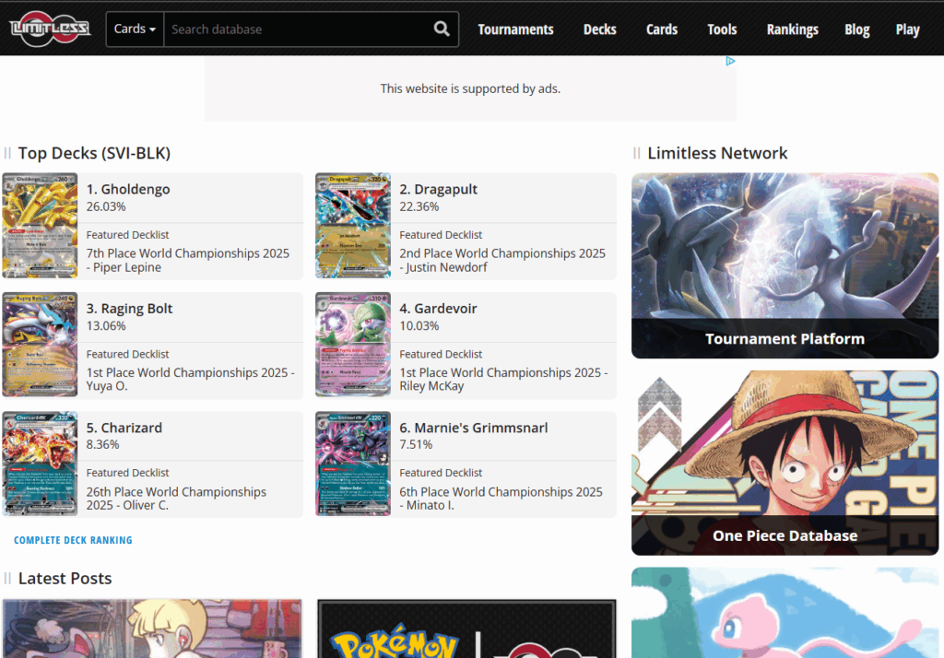Image resolution: width=944 pixels, height=658 pixels.
Task: Click the AdChoices icon on the ad banner
Action: click(x=730, y=61)
